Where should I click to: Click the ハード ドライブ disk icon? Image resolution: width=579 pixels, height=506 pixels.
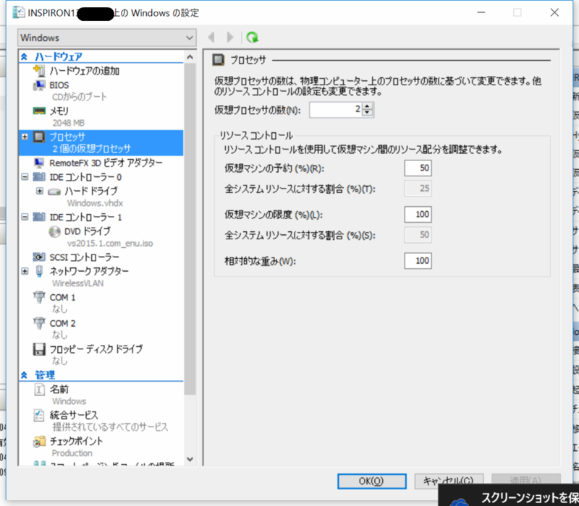coord(54,192)
